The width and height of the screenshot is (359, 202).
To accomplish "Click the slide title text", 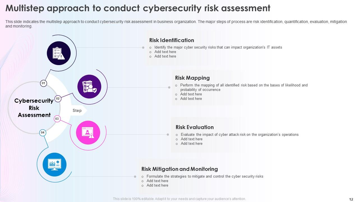I will coord(138,8).
